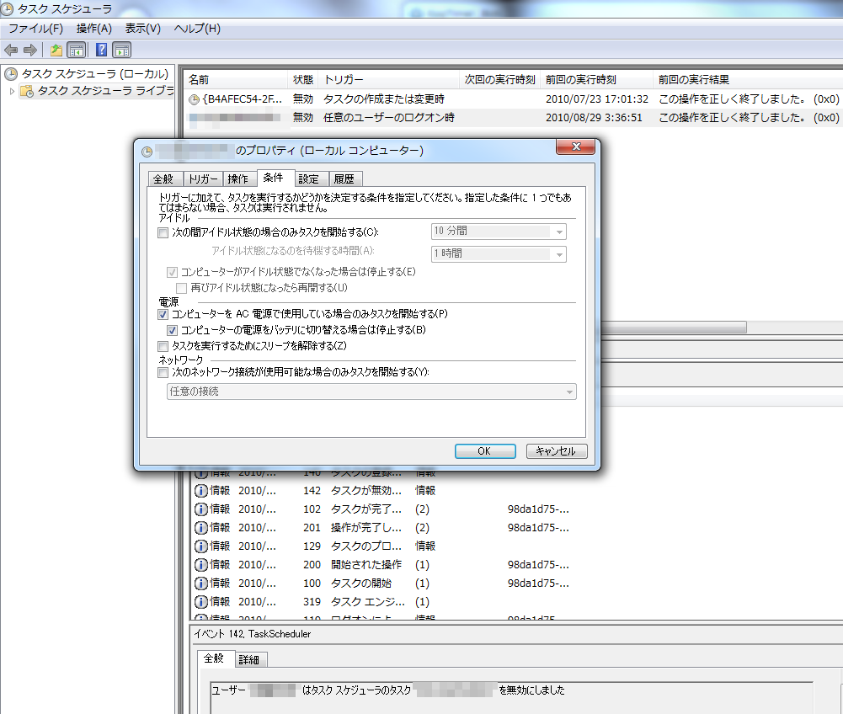The width and height of the screenshot is (843, 714).
Task: Click the タスク スケジューラ ライブラリ folder icon
Action: pyautogui.click(x=27, y=91)
